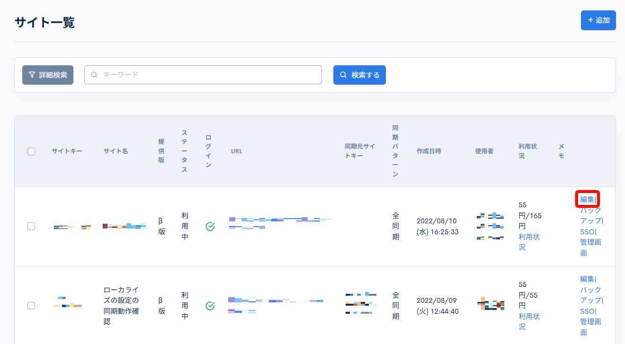This screenshot has width=625, height=344.
Task: Open 管理画面 for the second site
Action: pos(590,326)
